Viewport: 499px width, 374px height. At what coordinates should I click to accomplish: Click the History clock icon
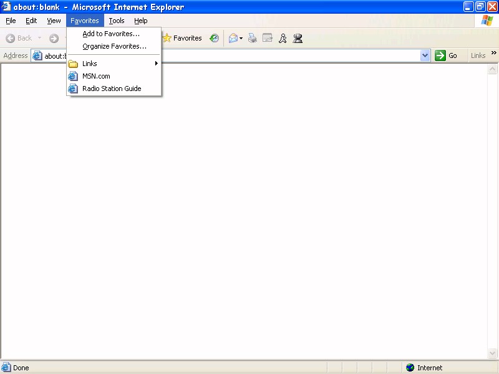tap(214, 38)
